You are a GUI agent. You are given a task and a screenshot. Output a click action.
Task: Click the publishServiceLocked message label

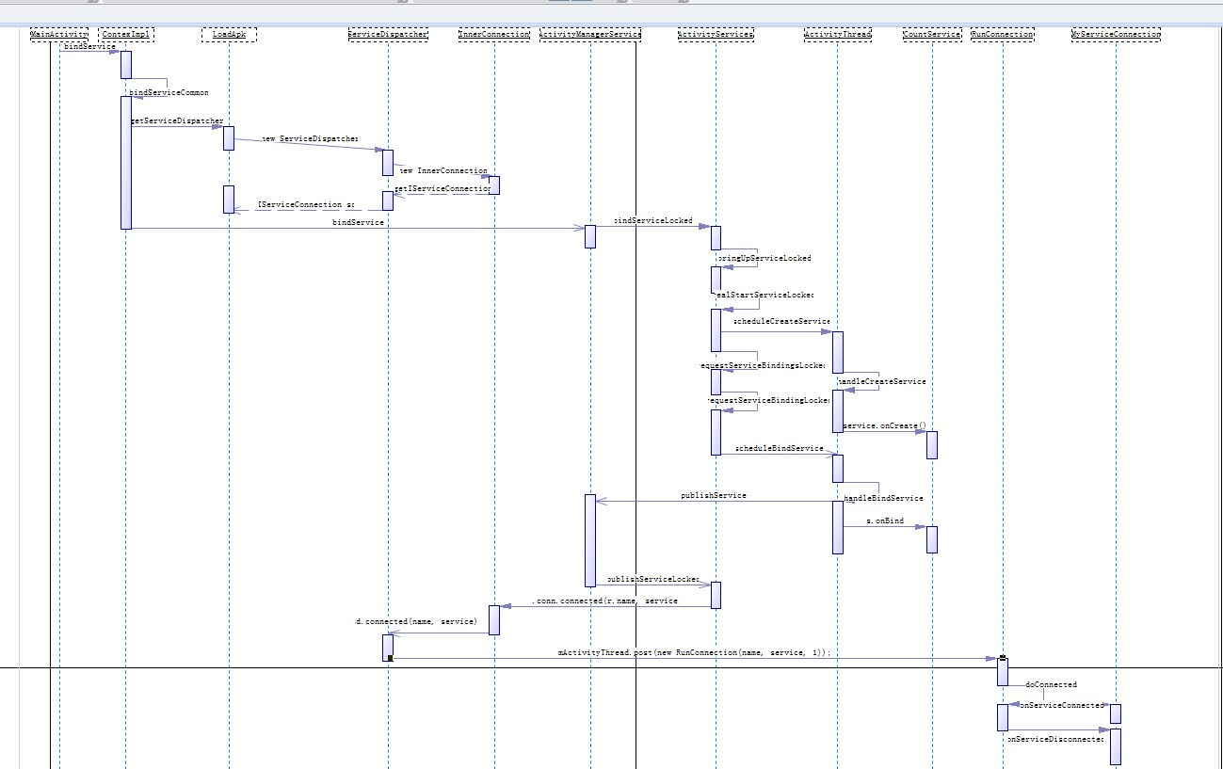pyautogui.click(x=653, y=579)
